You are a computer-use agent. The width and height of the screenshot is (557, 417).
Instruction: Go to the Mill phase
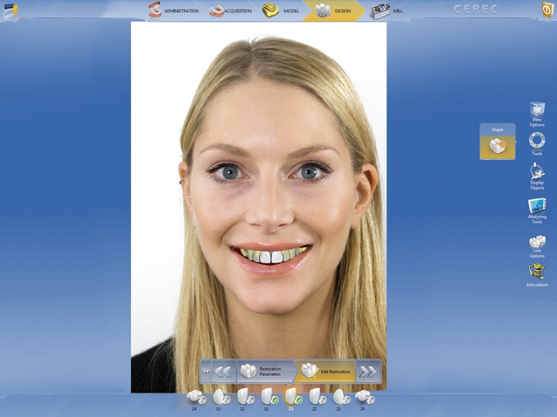pos(391,11)
